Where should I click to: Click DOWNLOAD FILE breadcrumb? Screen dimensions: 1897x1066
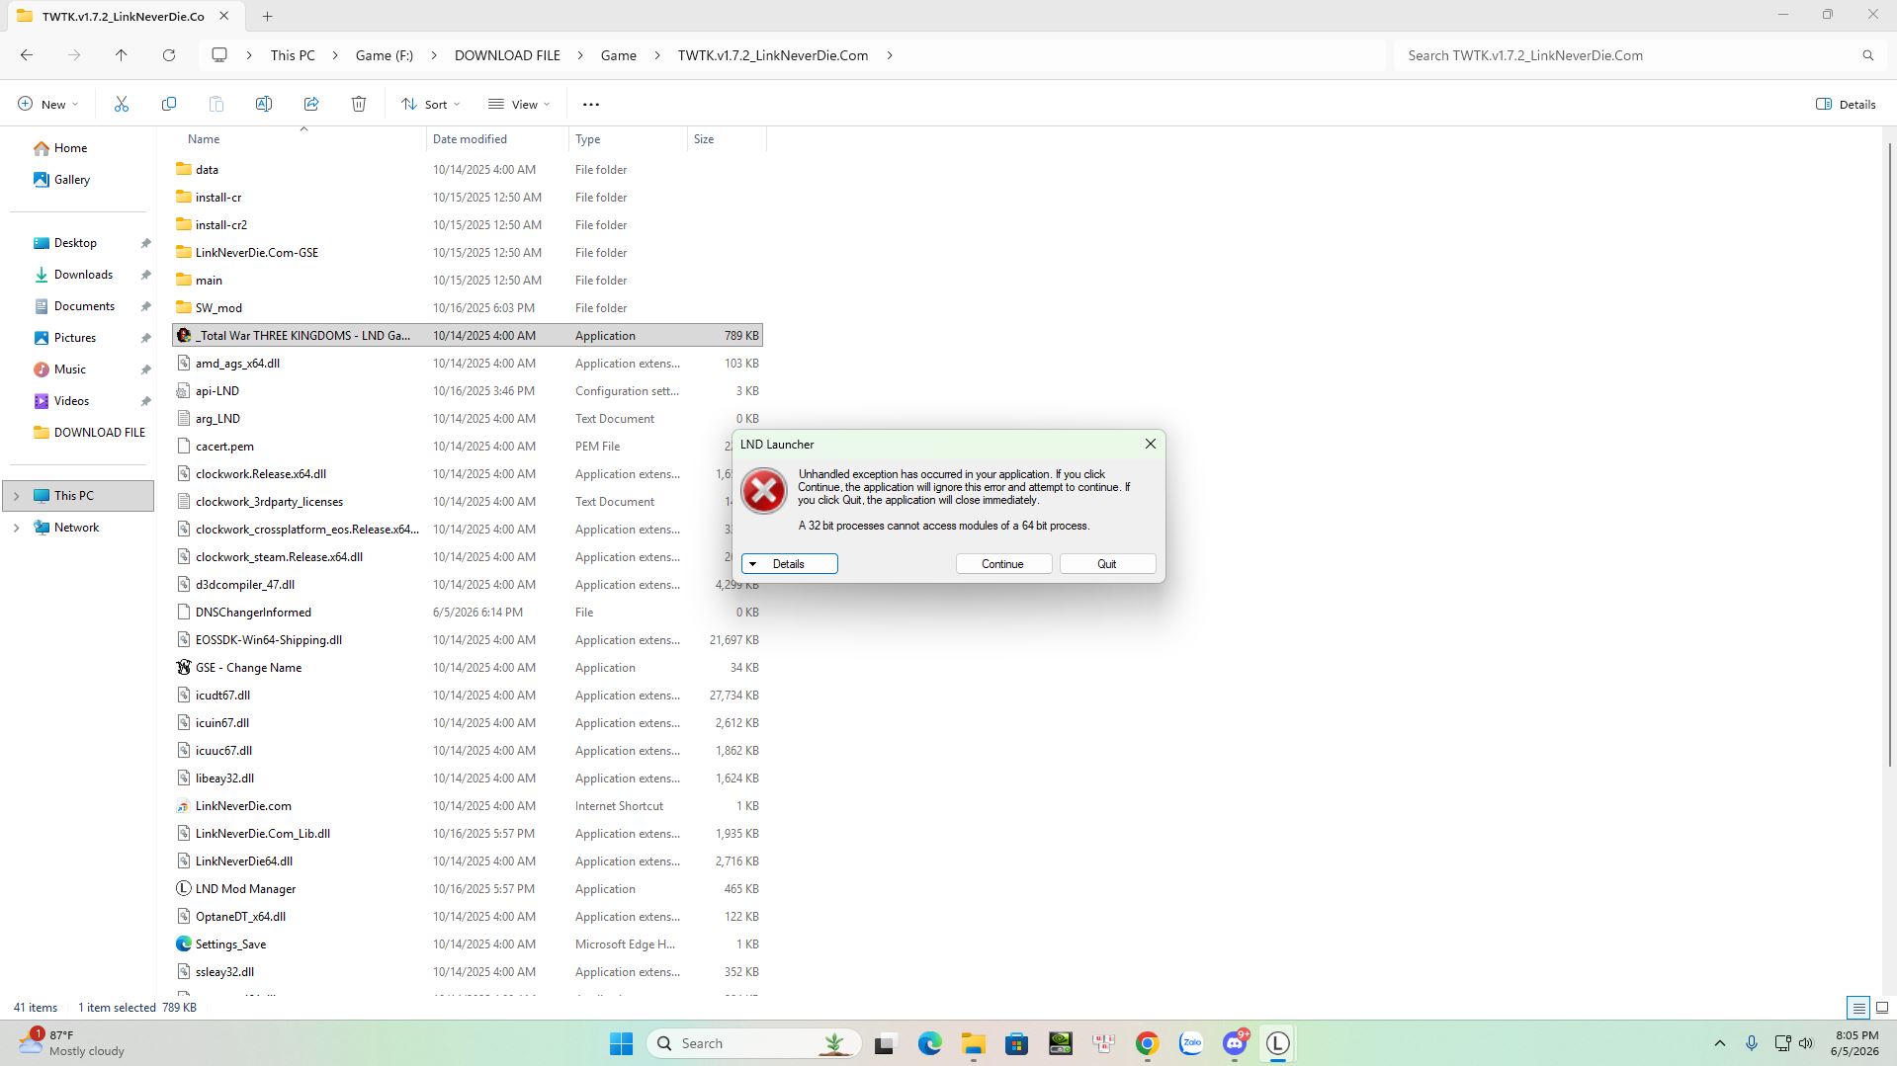pos(507,55)
